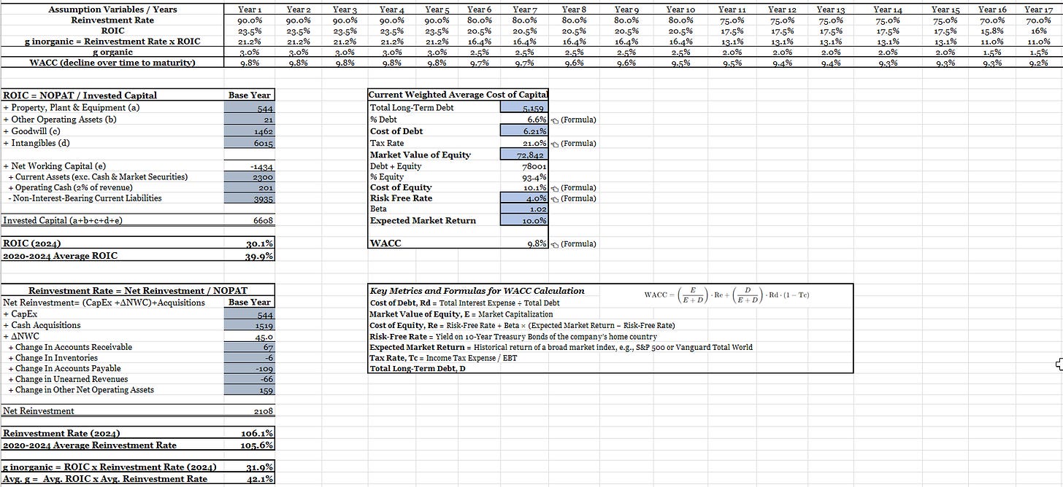Click Change In Inventories value -6
The width and height of the screenshot is (1063, 487).
pyautogui.click(x=250, y=358)
